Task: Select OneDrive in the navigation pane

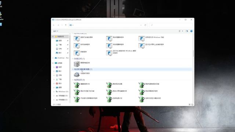Action: coord(62,58)
